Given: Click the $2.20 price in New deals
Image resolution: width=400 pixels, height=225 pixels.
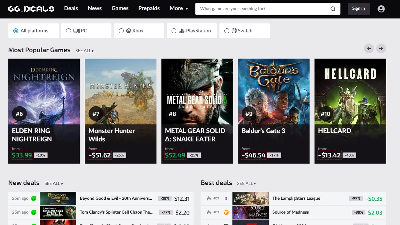Looking at the screenshot, I should click(182, 213).
